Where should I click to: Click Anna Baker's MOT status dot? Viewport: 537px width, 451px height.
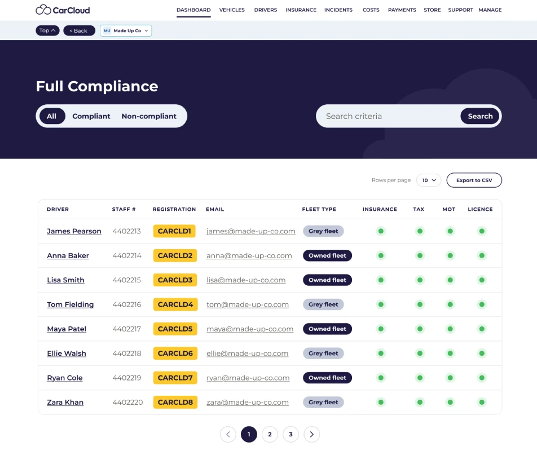coord(450,255)
